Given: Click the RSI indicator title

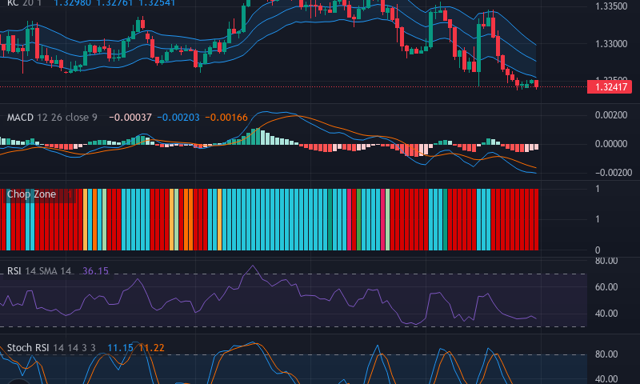Looking at the screenshot, I should point(14,271).
